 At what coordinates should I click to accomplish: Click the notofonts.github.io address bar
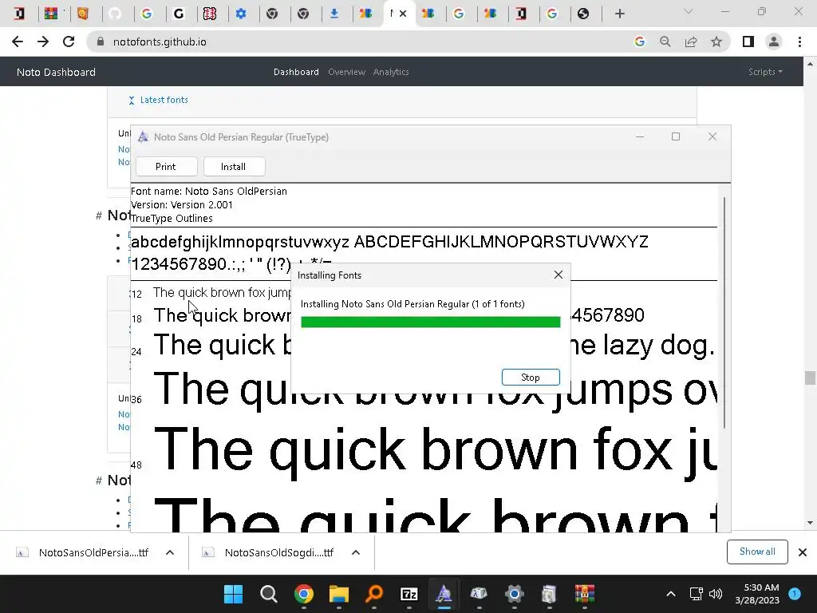point(360,42)
